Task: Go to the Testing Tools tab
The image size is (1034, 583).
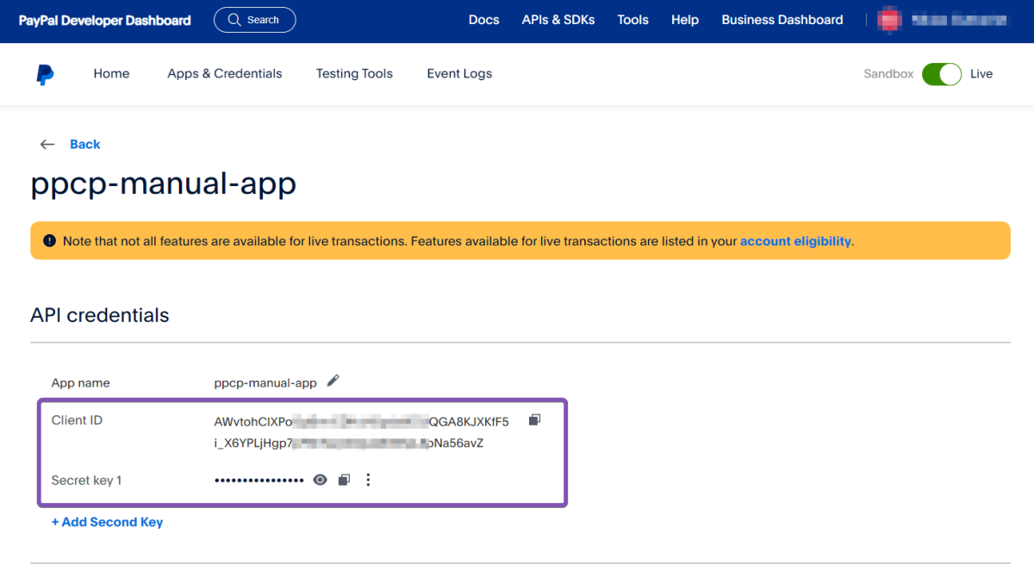Action: 354,74
